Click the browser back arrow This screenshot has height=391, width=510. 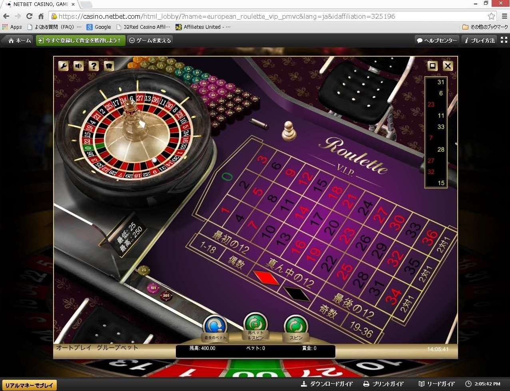[x=6, y=16]
